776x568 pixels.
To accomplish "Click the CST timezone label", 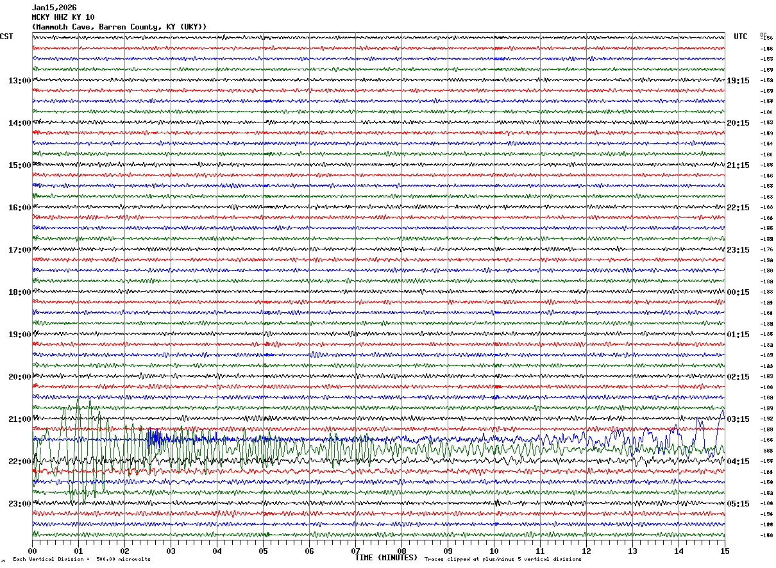I will [6, 37].
